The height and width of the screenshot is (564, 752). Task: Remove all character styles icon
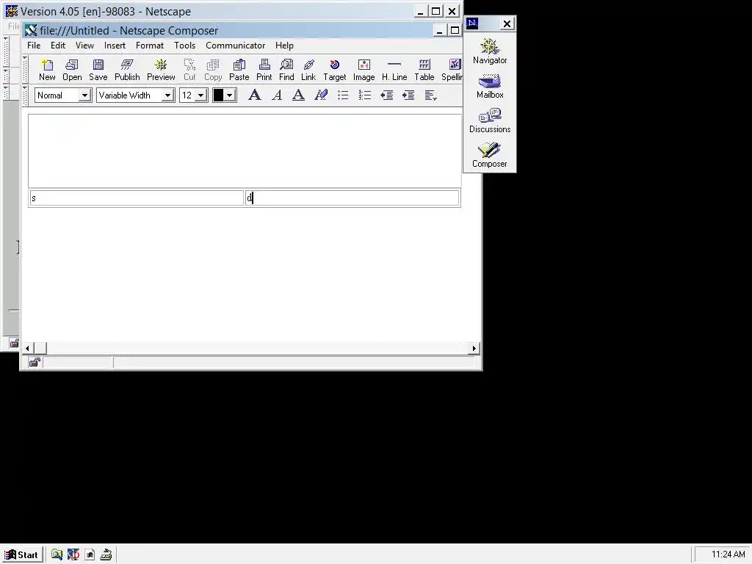pos(321,95)
